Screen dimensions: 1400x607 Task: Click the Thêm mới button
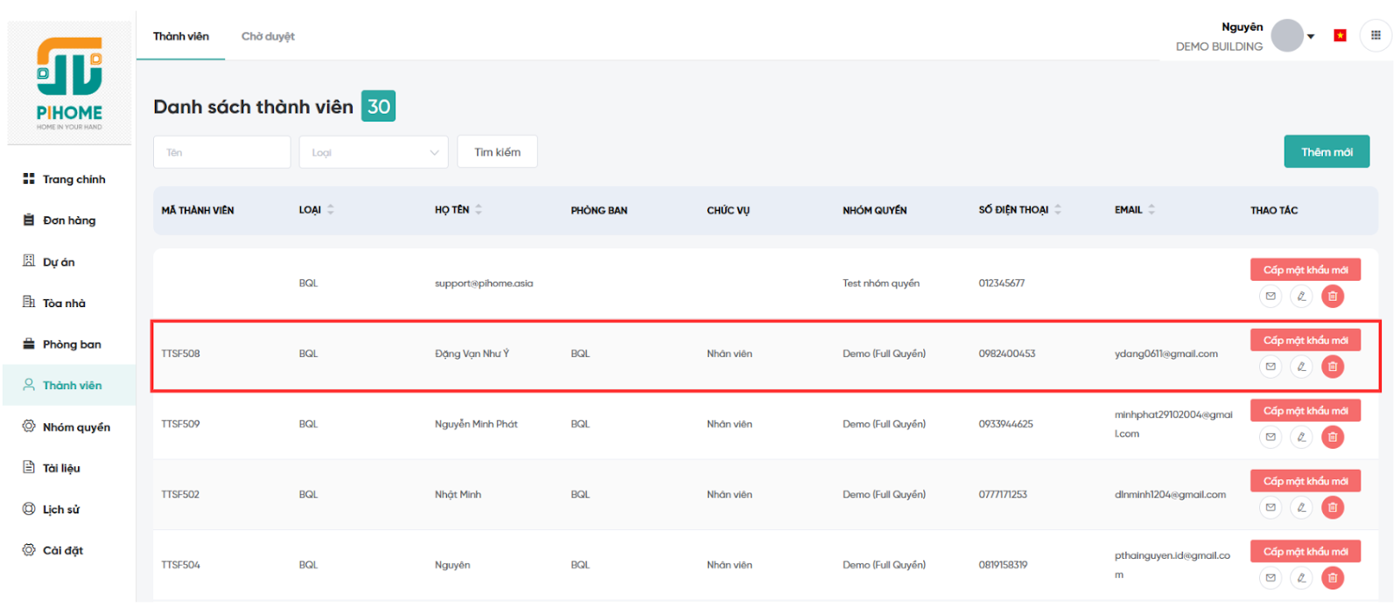tap(1326, 152)
